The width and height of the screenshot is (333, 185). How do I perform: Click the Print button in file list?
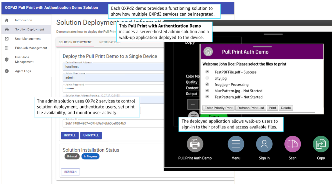coord(272,108)
